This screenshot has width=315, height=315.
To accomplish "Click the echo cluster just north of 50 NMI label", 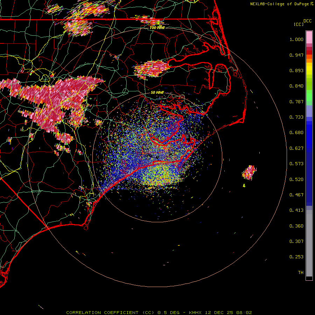I will point(151,70).
